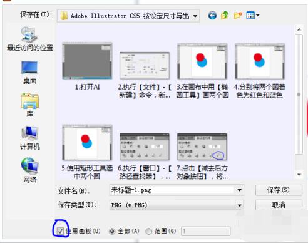Click the 1.打开AI file name label
This screenshot has width=308, height=243.
click(x=87, y=87)
